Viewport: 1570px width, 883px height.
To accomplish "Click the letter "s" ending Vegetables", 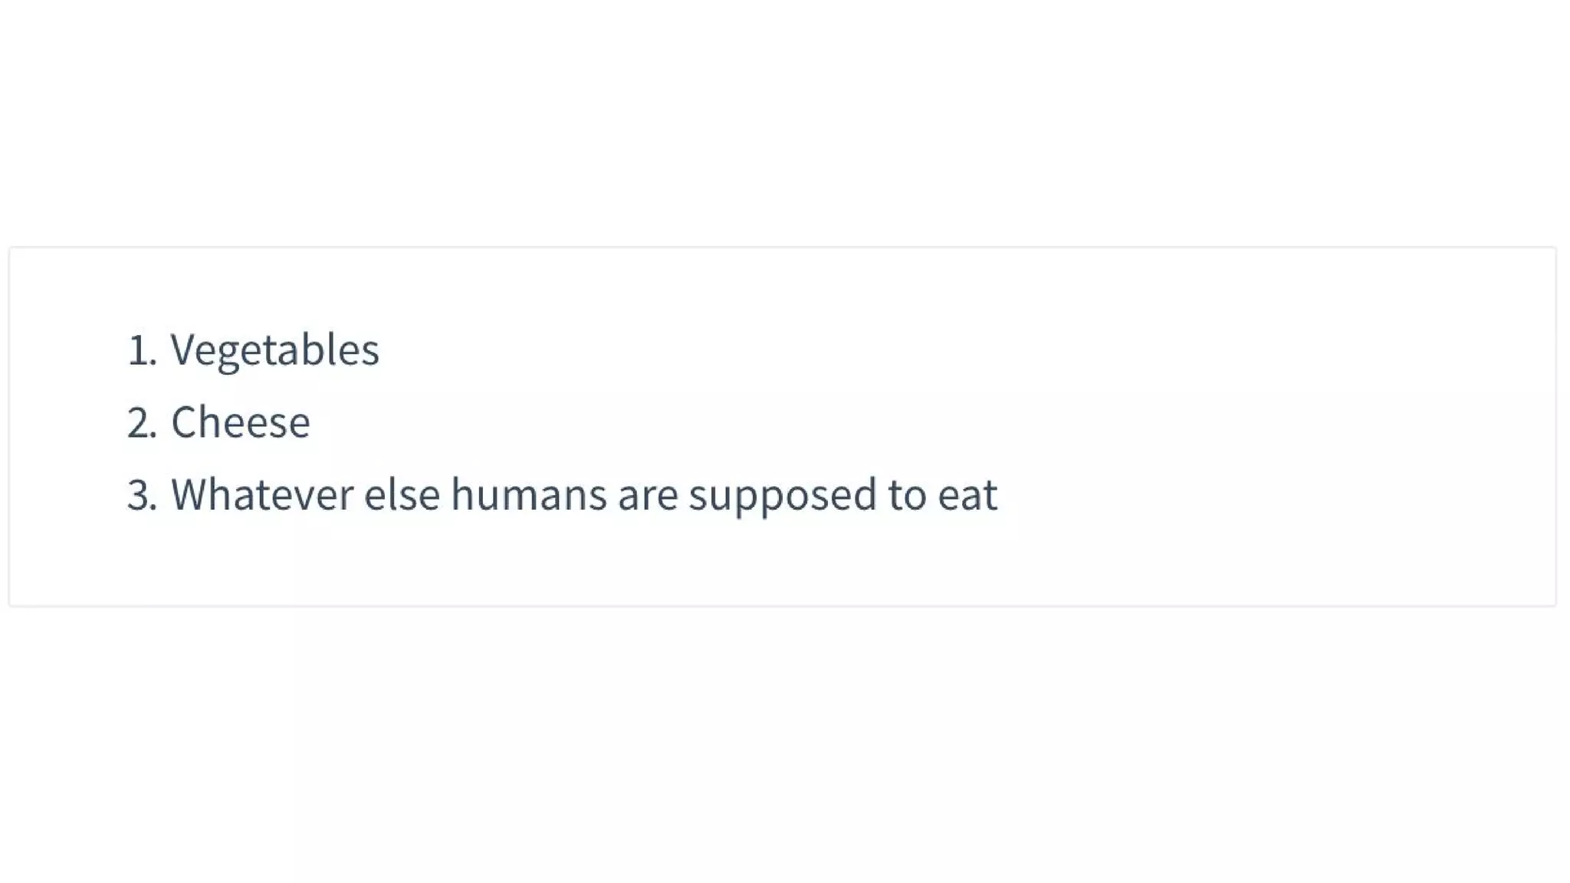I will pos(371,352).
